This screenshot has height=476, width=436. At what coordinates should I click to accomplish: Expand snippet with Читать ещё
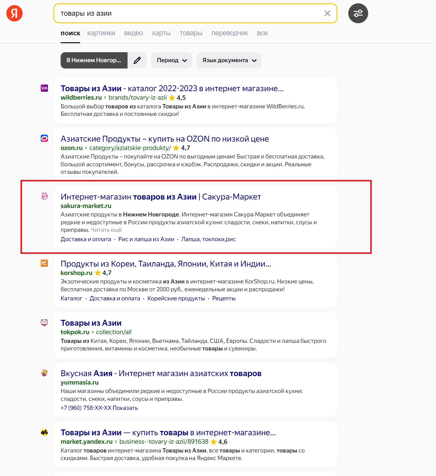click(106, 230)
